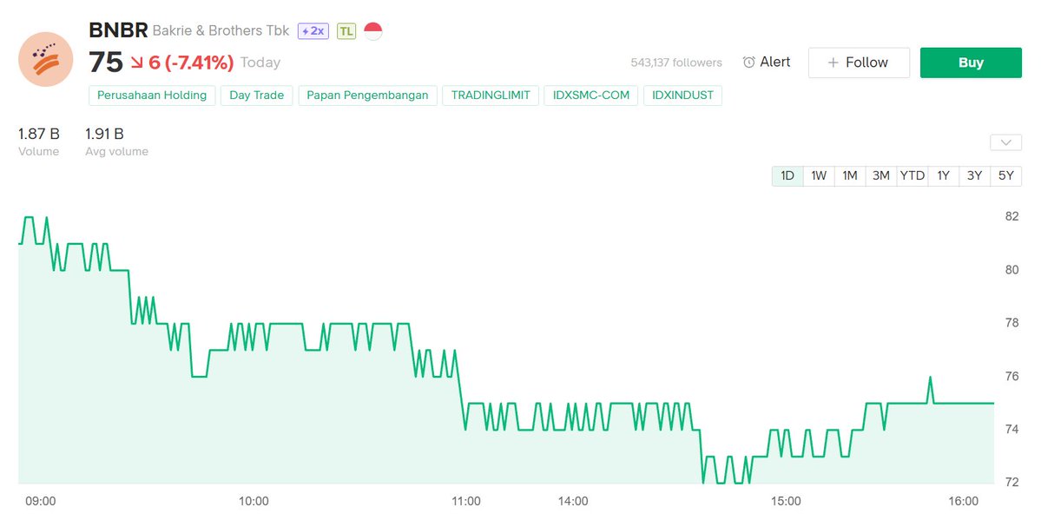Image resolution: width=1041 pixels, height=527 pixels.
Task: Click the red down arrow beside price change
Action: pyautogui.click(x=137, y=63)
